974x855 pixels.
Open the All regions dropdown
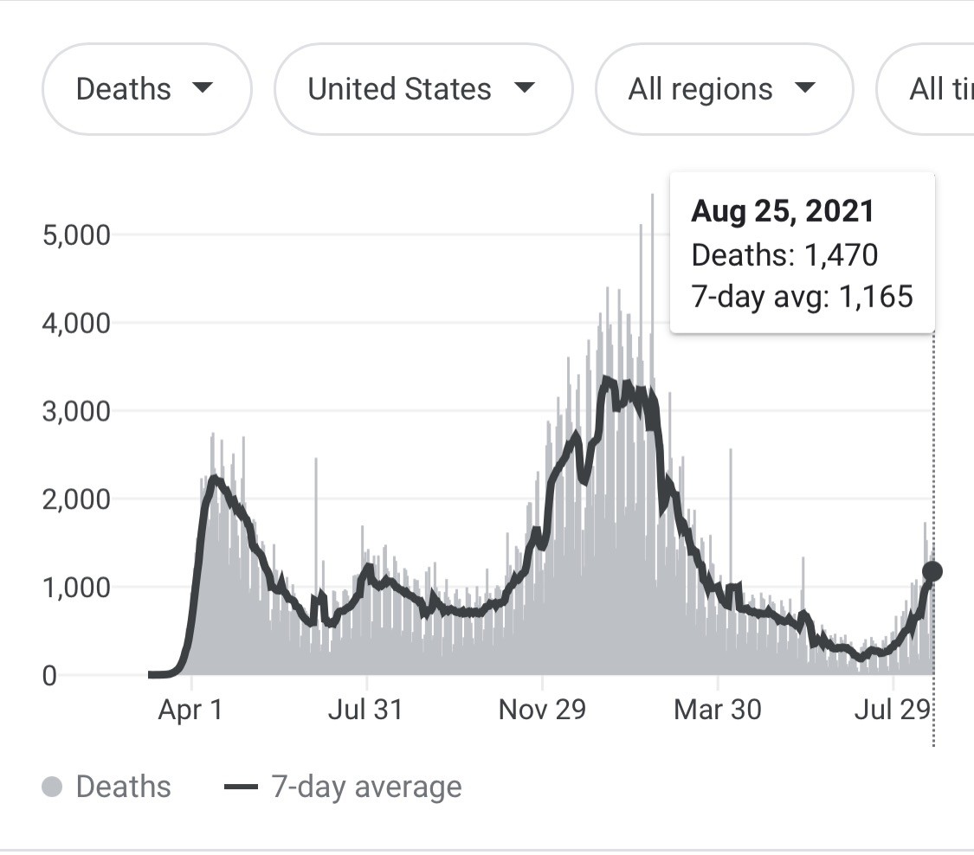723,89
